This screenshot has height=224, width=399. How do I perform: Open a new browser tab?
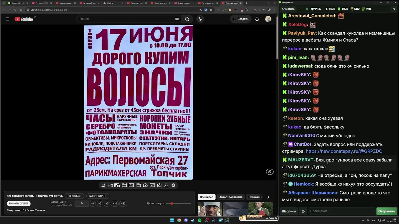[x=246, y=3]
